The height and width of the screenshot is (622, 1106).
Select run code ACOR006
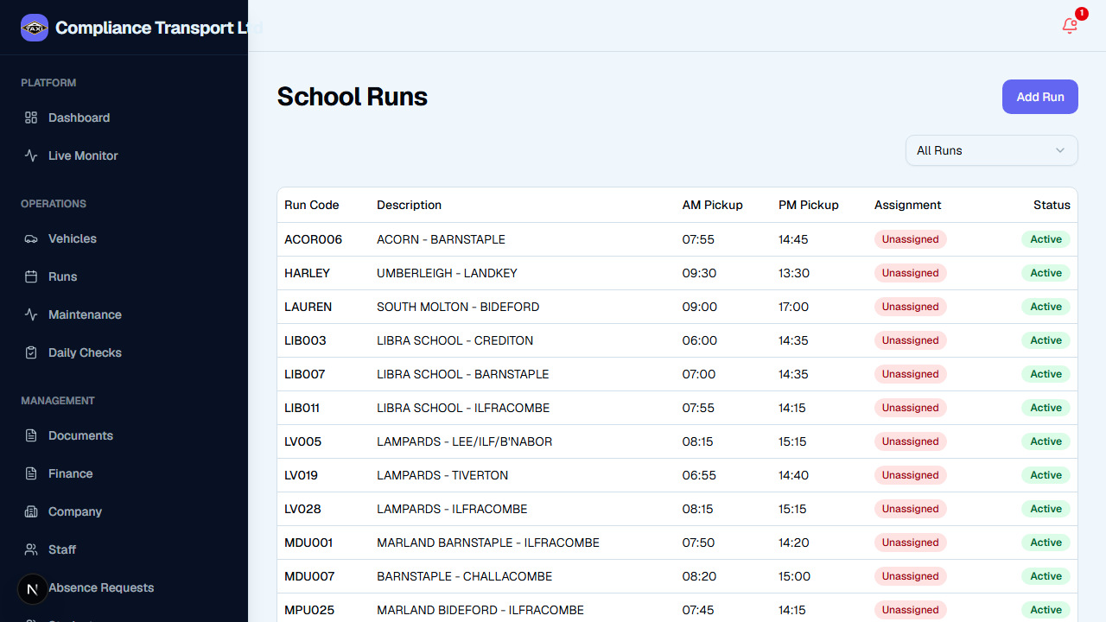click(314, 239)
